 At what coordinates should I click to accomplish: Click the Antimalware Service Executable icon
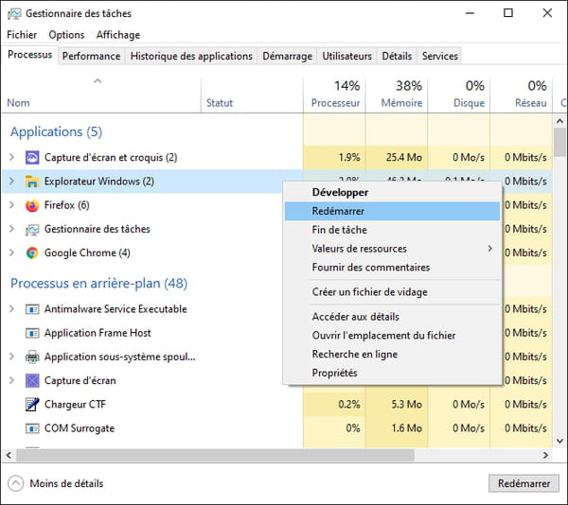[x=32, y=309]
